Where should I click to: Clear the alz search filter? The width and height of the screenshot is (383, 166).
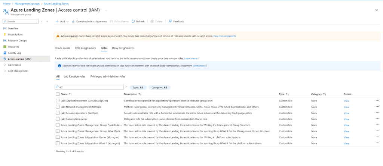tap(126, 87)
